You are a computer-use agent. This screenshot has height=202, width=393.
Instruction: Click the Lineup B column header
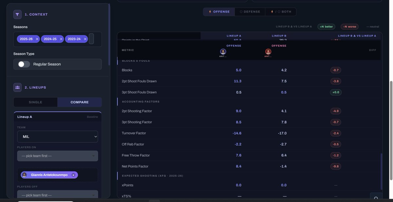[x=279, y=36]
